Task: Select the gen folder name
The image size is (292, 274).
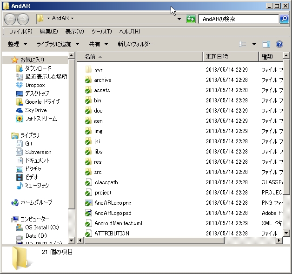Action: (98, 121)
